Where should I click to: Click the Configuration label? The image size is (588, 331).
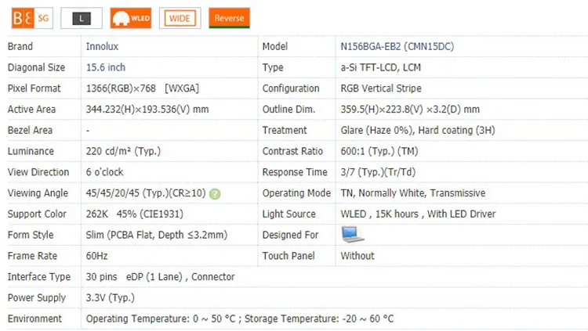[291, 88]
